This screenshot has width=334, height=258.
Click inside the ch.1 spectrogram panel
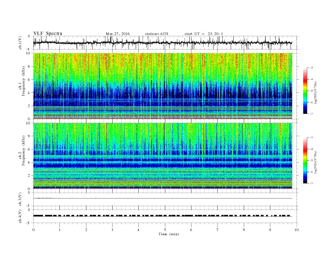(162, 86)
